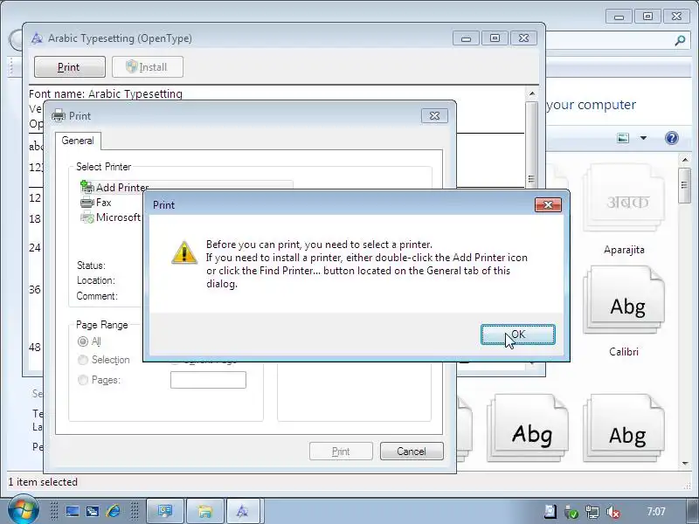Click the '1 item selected' status text

(43, 482)
